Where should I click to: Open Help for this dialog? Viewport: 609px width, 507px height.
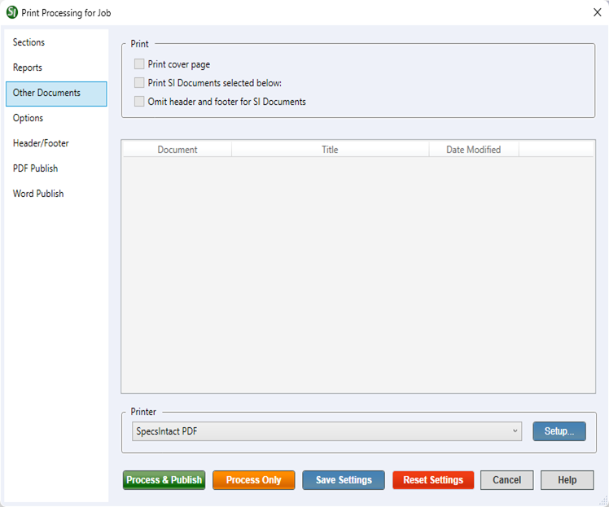click(567, 480)
